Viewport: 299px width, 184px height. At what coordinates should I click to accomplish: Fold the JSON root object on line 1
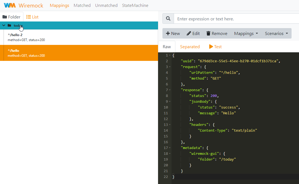point(170,55)
